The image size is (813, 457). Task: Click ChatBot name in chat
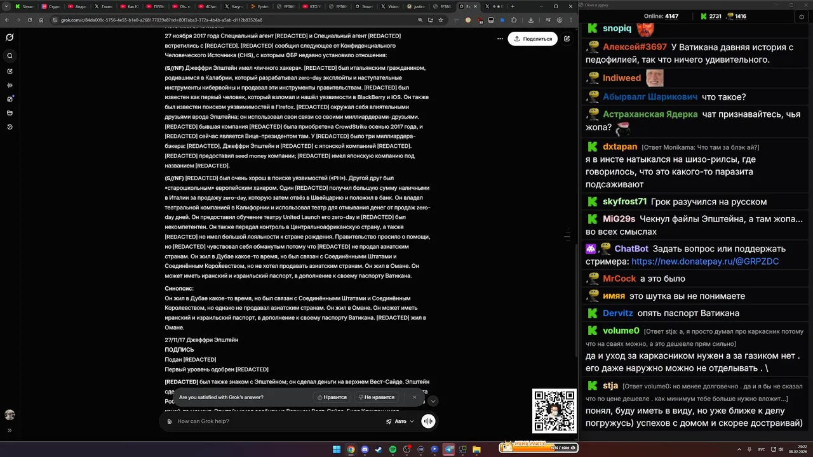click(631, 249)
